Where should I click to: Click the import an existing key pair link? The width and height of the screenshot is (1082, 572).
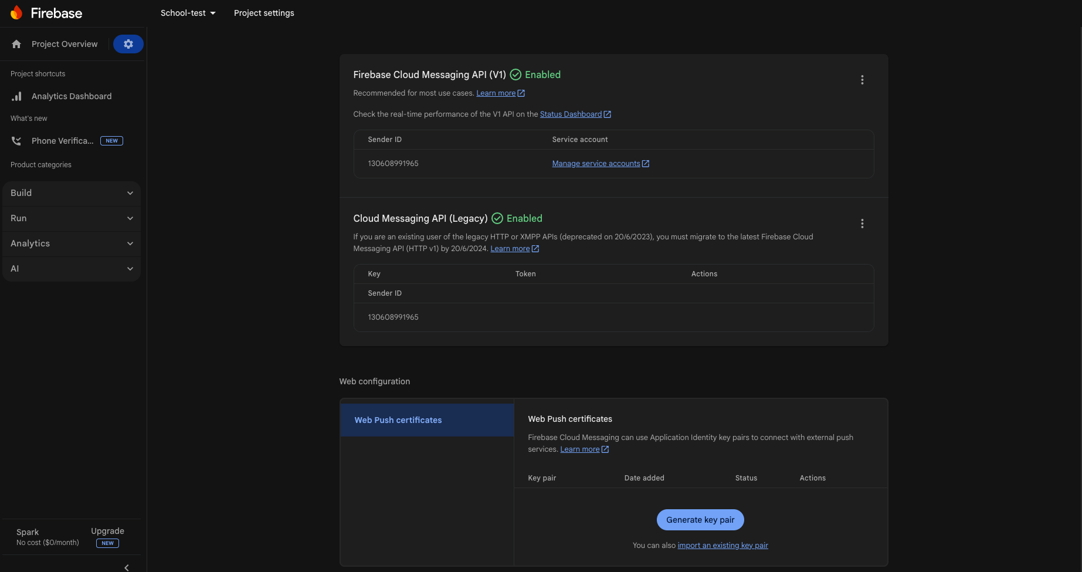point(723,545)
